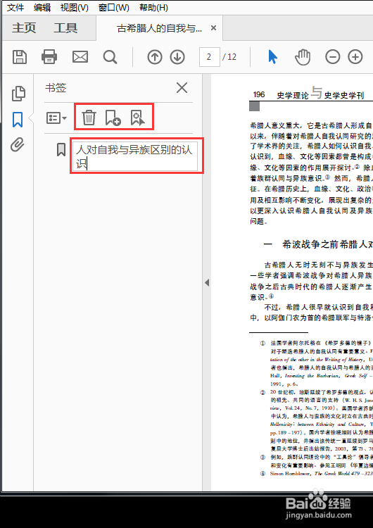Choose the hand pan tool
Screen dimensions: 373x528
(x=303, y=57)
